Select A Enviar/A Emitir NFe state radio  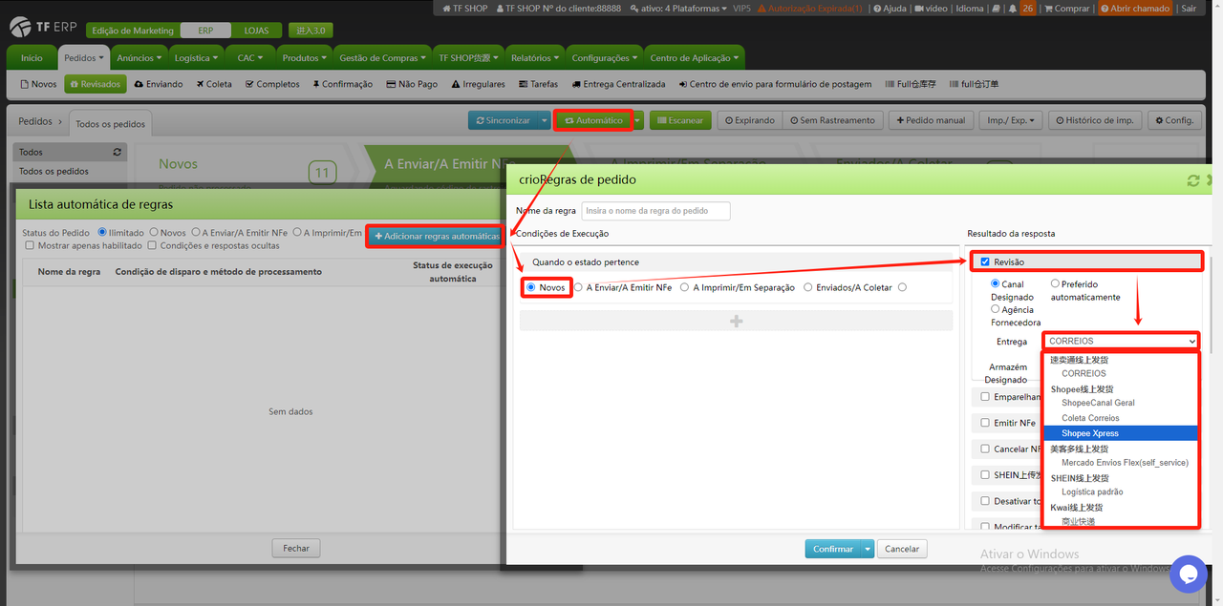[x=578, y=287]
